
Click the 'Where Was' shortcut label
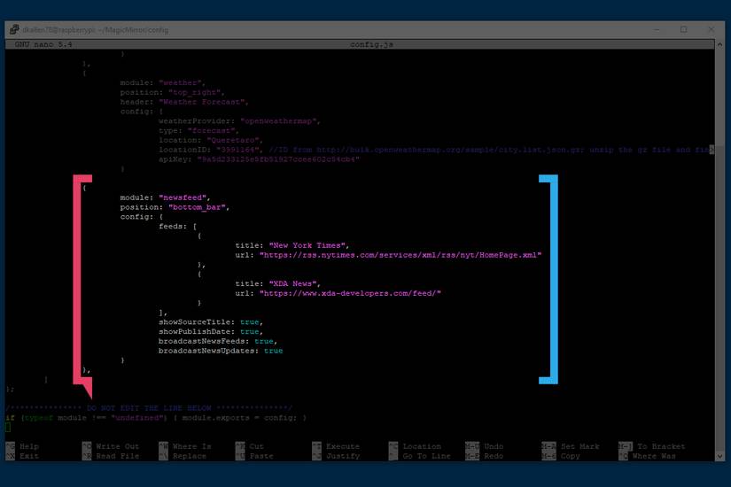point(654,456)
